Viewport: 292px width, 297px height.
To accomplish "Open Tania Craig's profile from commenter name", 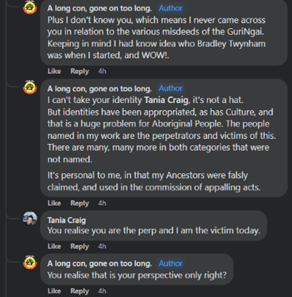I will (66, 220).
